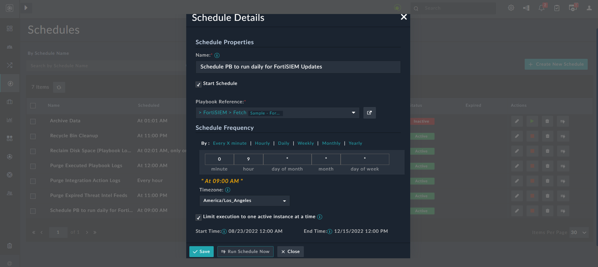Delete the Reclaim Disk Space schedule
The width and height of the screenshot is (598, 267).
click(x=547, y=151)
